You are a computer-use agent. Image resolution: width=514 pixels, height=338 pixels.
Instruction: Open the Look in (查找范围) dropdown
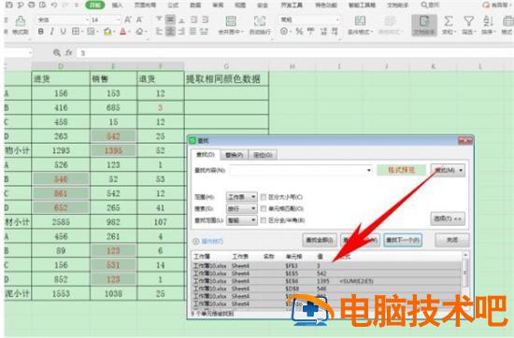pos(242,220)
